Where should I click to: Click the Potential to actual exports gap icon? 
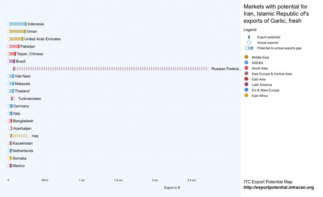249,48
